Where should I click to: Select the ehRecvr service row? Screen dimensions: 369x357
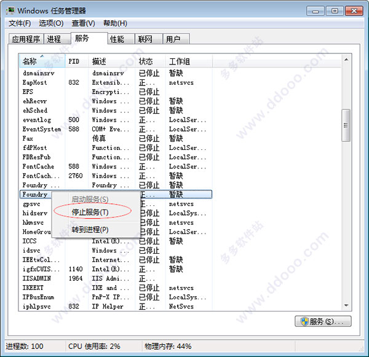(116, 101)
